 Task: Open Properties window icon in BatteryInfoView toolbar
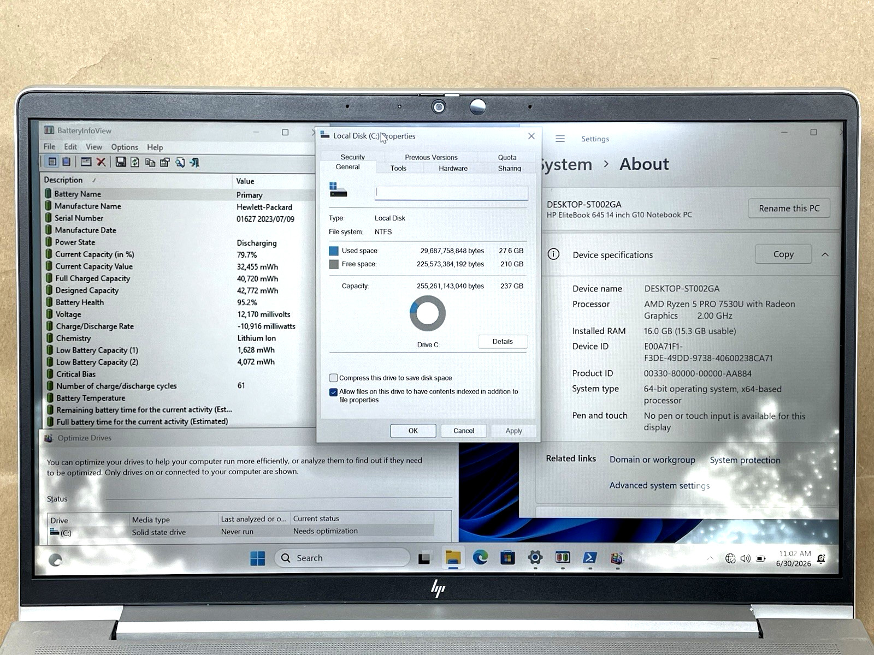(86, 162)
